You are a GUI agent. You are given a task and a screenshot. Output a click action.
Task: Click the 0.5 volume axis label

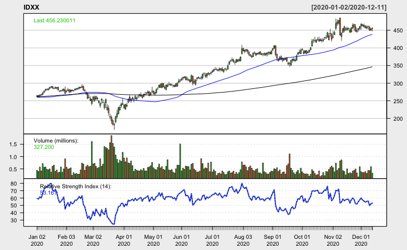[13, 169]
